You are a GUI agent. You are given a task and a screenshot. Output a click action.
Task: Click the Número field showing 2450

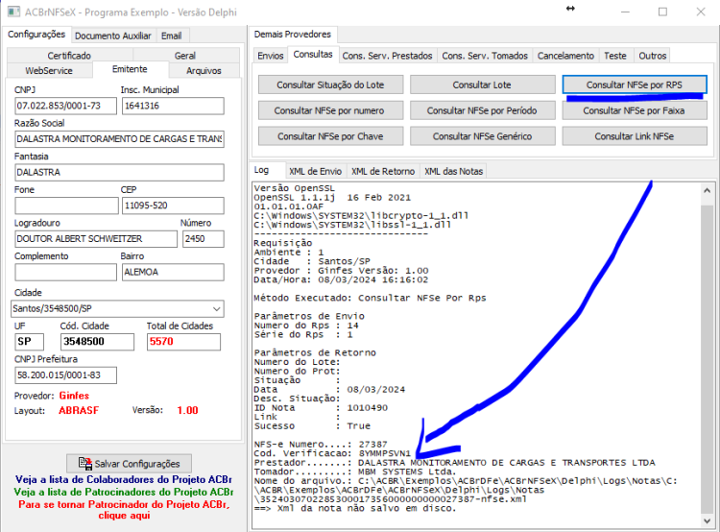pyautogui.click(x=204, y=239)
